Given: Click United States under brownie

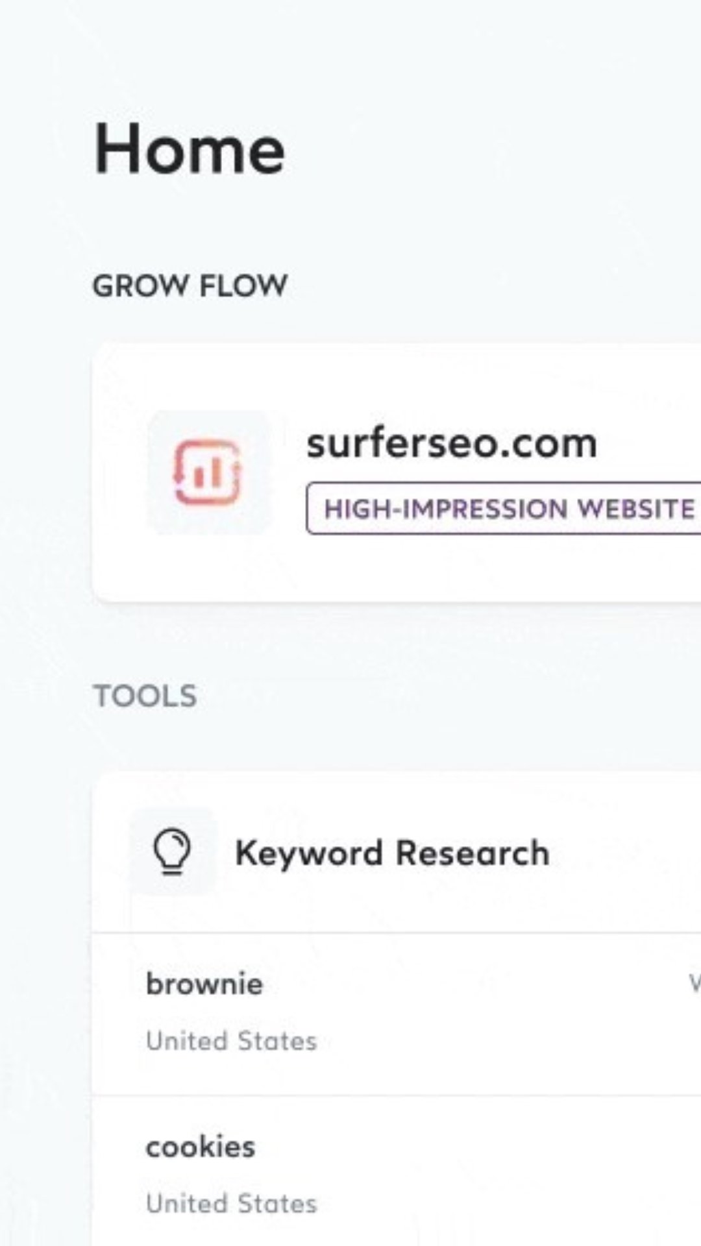Looking at the screenshot, I should (x=232, y=1041).
